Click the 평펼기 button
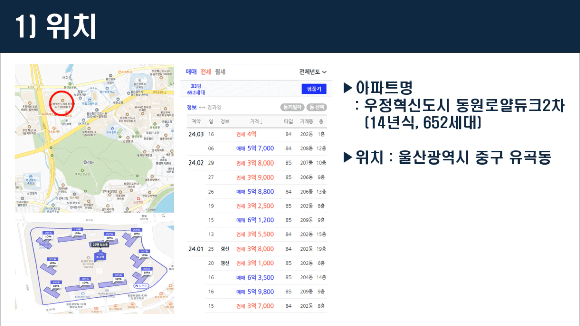The height and width of the screenshot is (326, 580). coord(314,89)
